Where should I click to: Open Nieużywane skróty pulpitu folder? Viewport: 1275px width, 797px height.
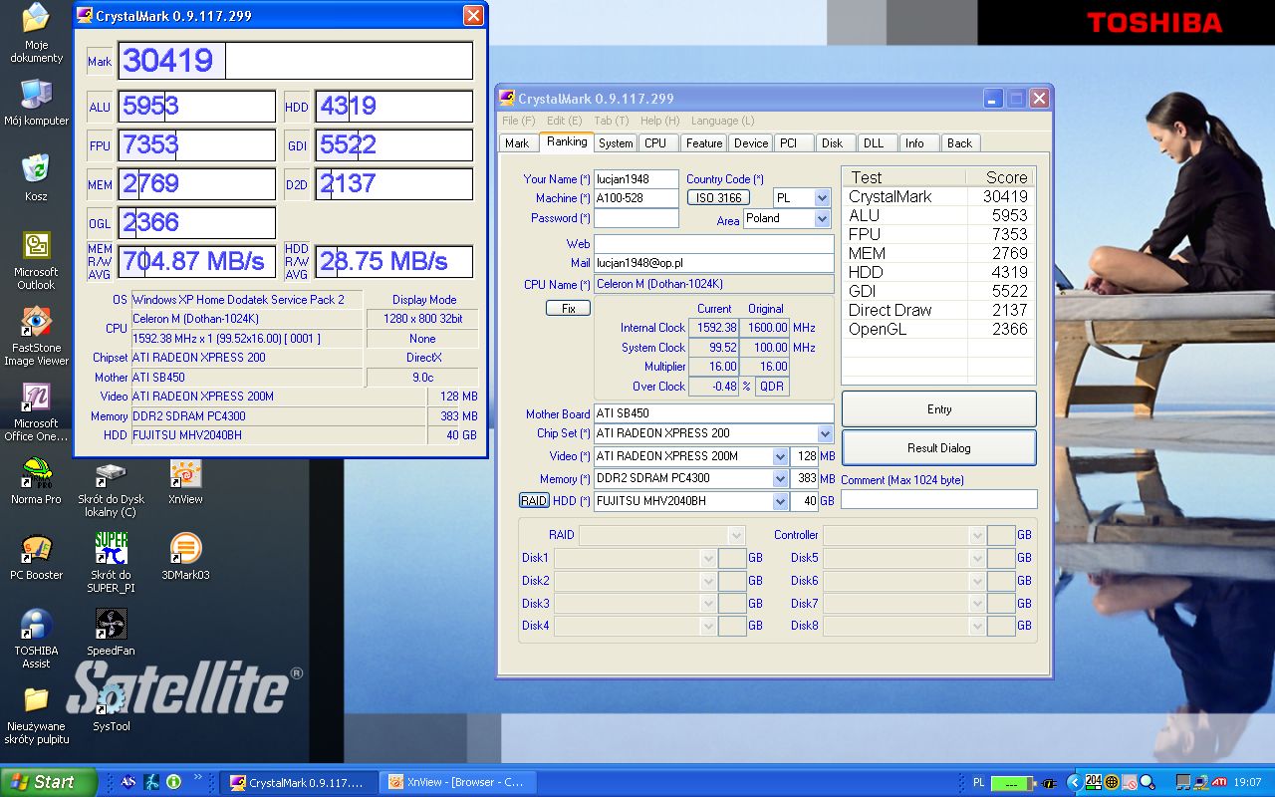[x=36, y=714]
